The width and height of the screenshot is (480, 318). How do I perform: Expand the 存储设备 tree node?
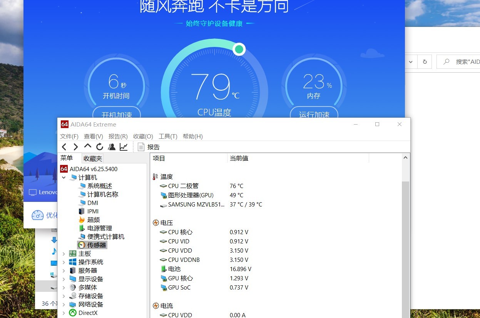point(64,296)
